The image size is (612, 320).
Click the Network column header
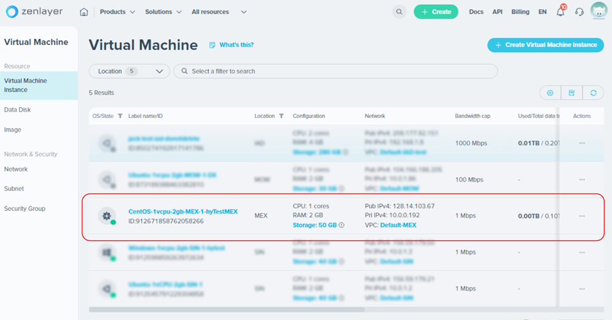pyautogui.click(x=375, y=116)
